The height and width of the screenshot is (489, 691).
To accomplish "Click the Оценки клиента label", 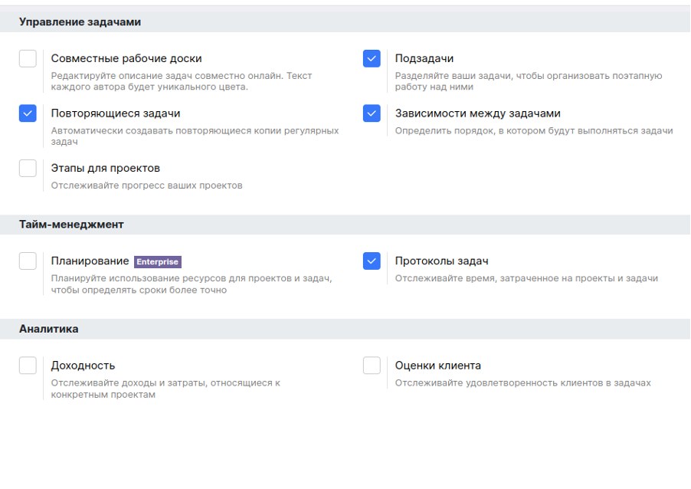I will click(437, 365).
